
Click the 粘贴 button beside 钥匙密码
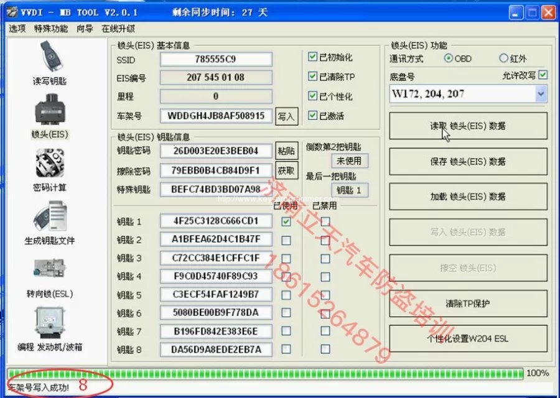click(x=286, y=151)
